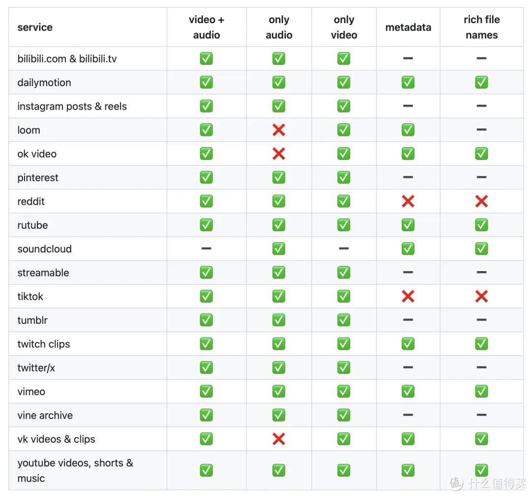Click the 'rich file names' column header
This screenshot has width=531, height=496.
[x=481, y=27]
